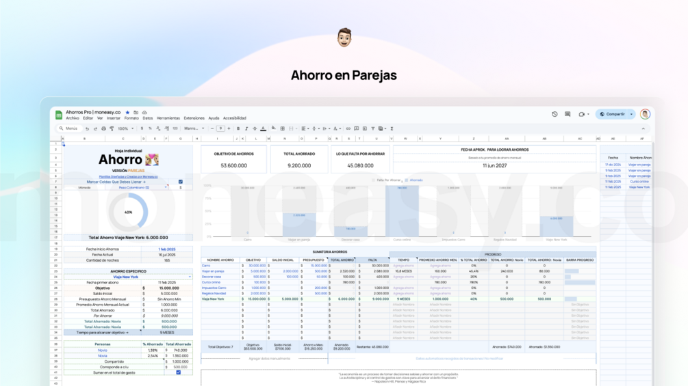This screenshot has width=688, height=386.
Task: Open the 123 number format menu
Action: coord(175,128)
